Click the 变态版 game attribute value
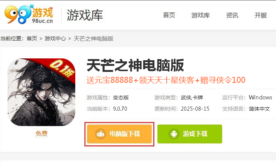276x166 pixels. click(121, 97)
